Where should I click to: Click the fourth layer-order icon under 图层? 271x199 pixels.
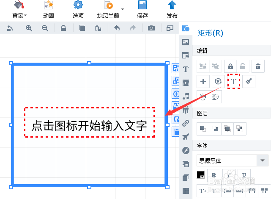(240, 129)
